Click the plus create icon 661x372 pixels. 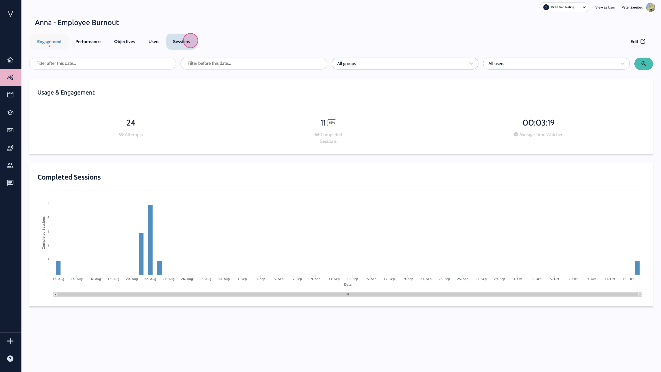pos(10,341)
